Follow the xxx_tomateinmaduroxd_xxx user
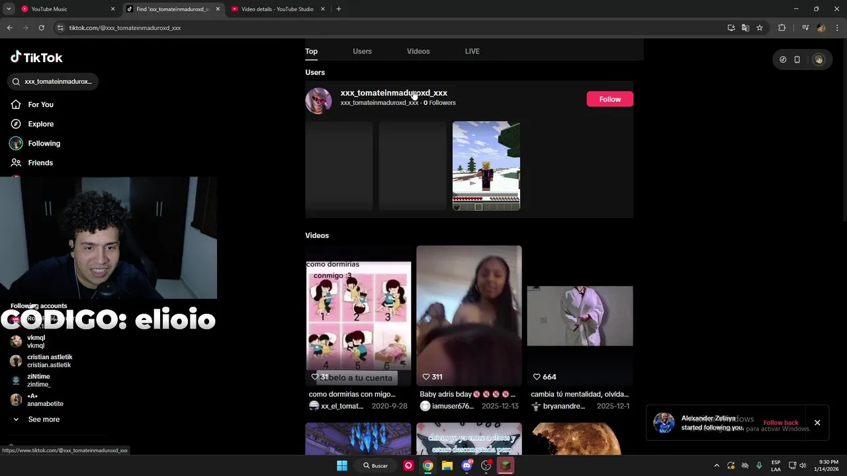 (609, 99)
